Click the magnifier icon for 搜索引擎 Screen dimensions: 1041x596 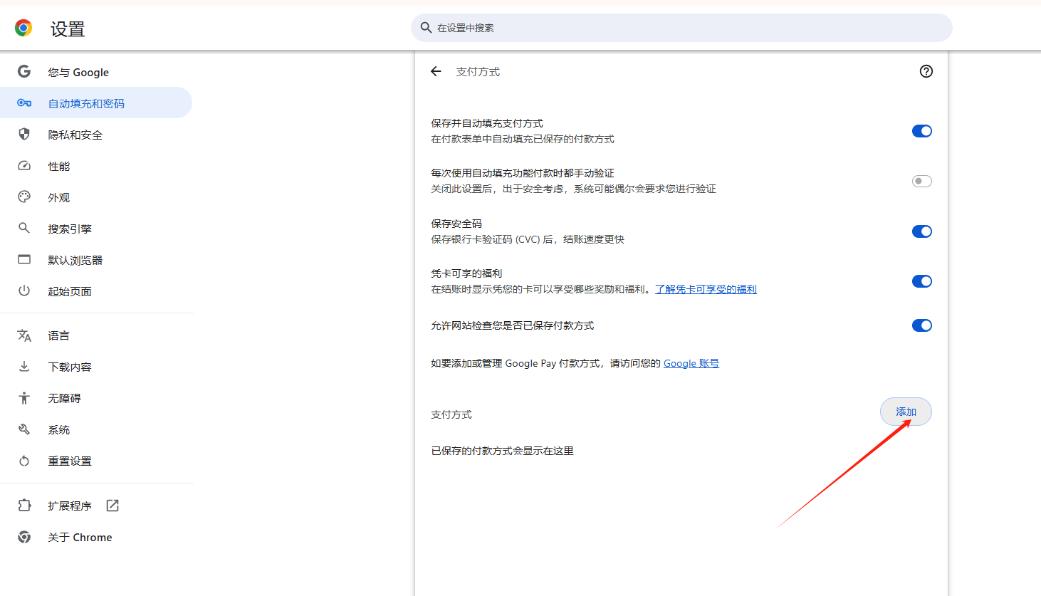tap(24, 228)
